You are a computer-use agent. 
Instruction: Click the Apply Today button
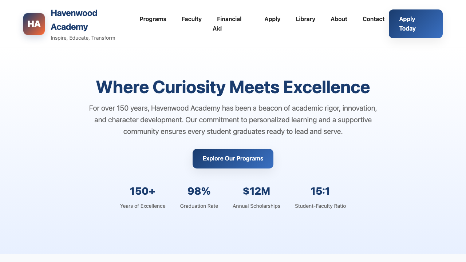(415, 24)
